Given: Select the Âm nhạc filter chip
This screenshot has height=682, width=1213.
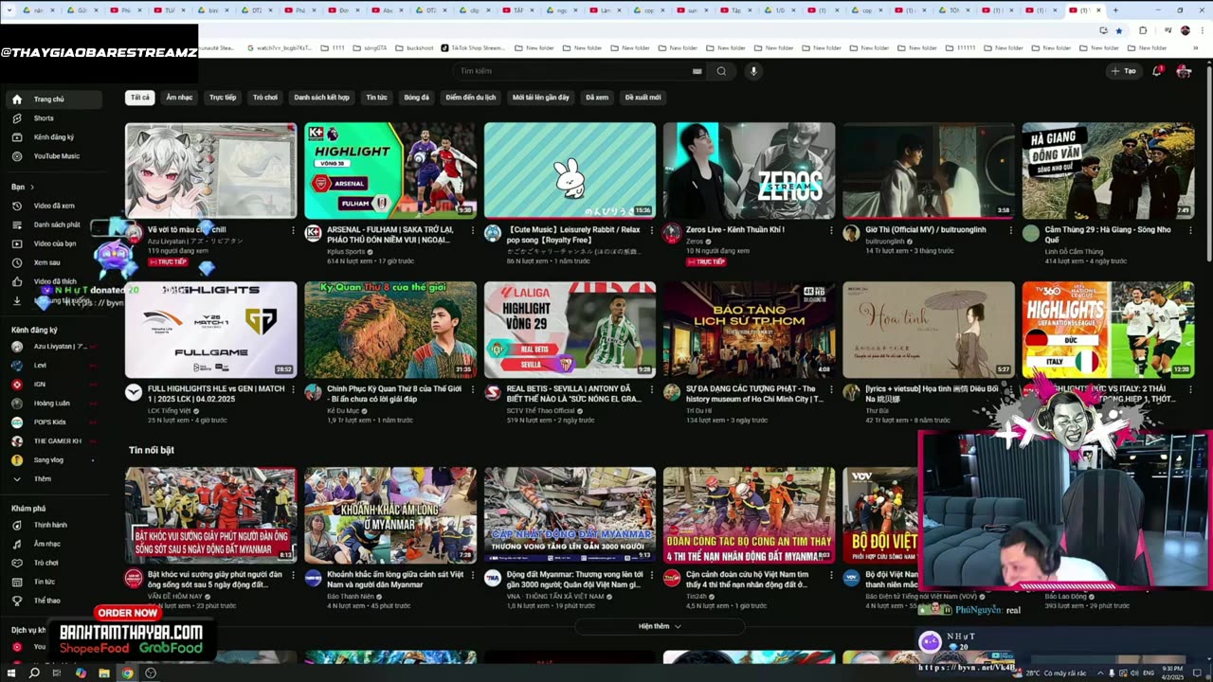Looking at the screenshot, I should (179, 98).
